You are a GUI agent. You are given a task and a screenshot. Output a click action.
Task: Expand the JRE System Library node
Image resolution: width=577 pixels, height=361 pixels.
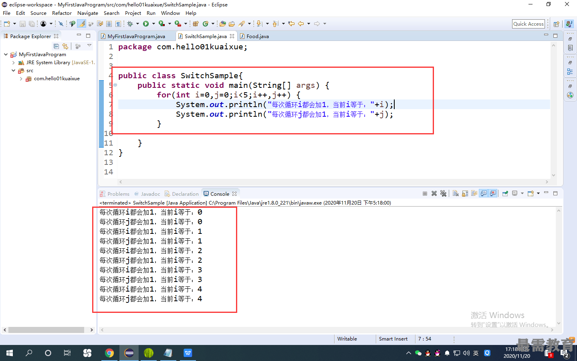[13, 63]
